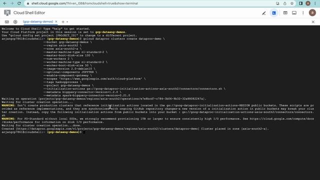The width and height of the screenshot is (320, 180).
Task: Click '--project gcp-dataeng-demos' line
Action: coord(68,85)
